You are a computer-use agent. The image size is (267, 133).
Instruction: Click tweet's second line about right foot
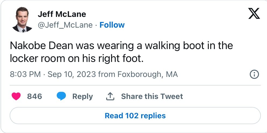[77, 59]
